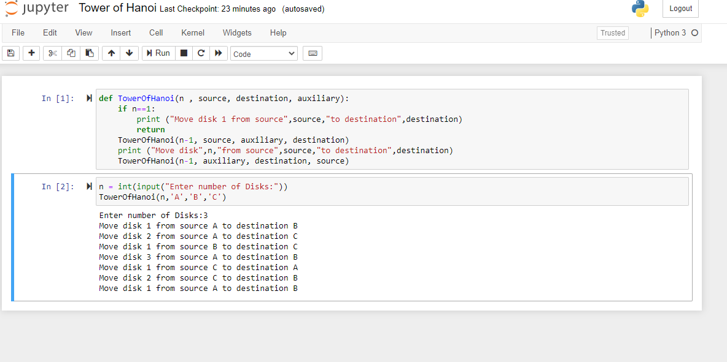Open the File menu
The height and width of the screenshot is (362, 727).
coord(18,33)
